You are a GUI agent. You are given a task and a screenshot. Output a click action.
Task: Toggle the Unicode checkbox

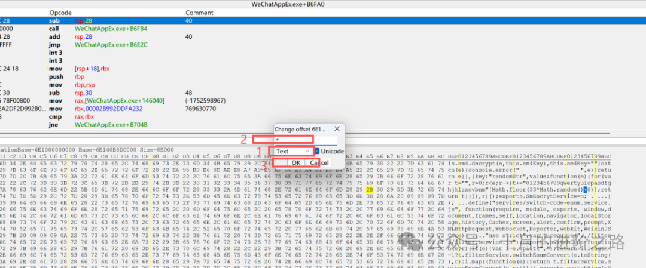[316, 151]
